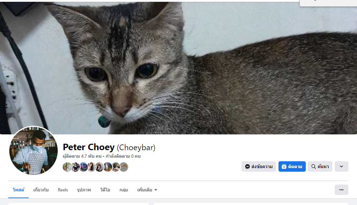This screenshot has height=205, width=357.
Task: Click the 4.7 พัน followers count link
Action: 82,156
